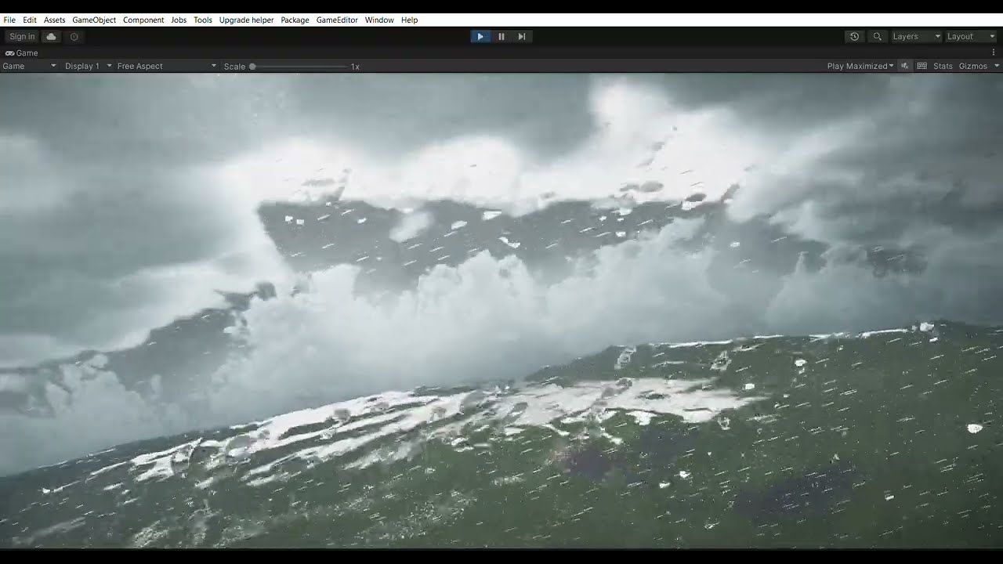Screen dimensions: 1003x564
Task: Click the Sign in button
Action: tap(22, 37)
